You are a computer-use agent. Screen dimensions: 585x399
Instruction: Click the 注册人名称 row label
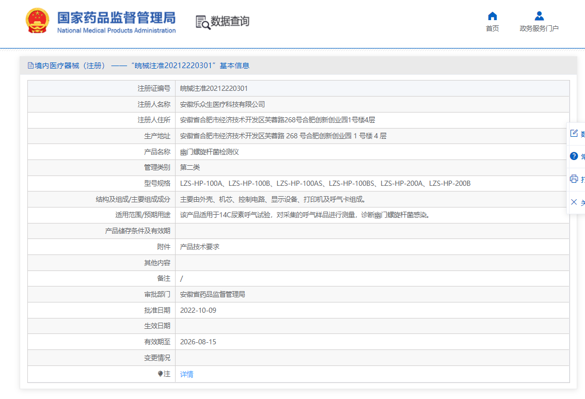[154, 104]
